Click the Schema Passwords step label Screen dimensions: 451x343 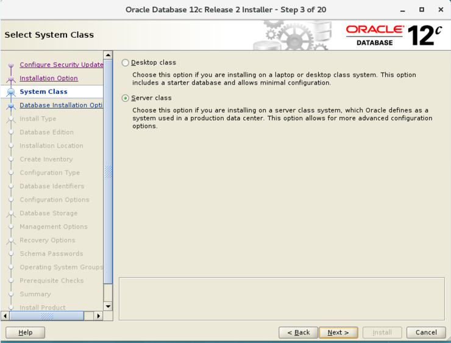tap(51, 254)
